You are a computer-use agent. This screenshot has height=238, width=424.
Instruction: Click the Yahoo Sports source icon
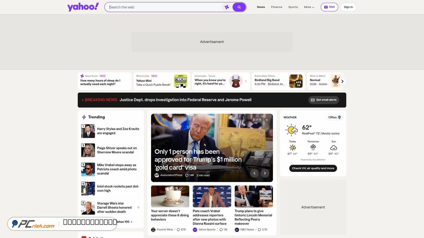click(x=195, y=230)
